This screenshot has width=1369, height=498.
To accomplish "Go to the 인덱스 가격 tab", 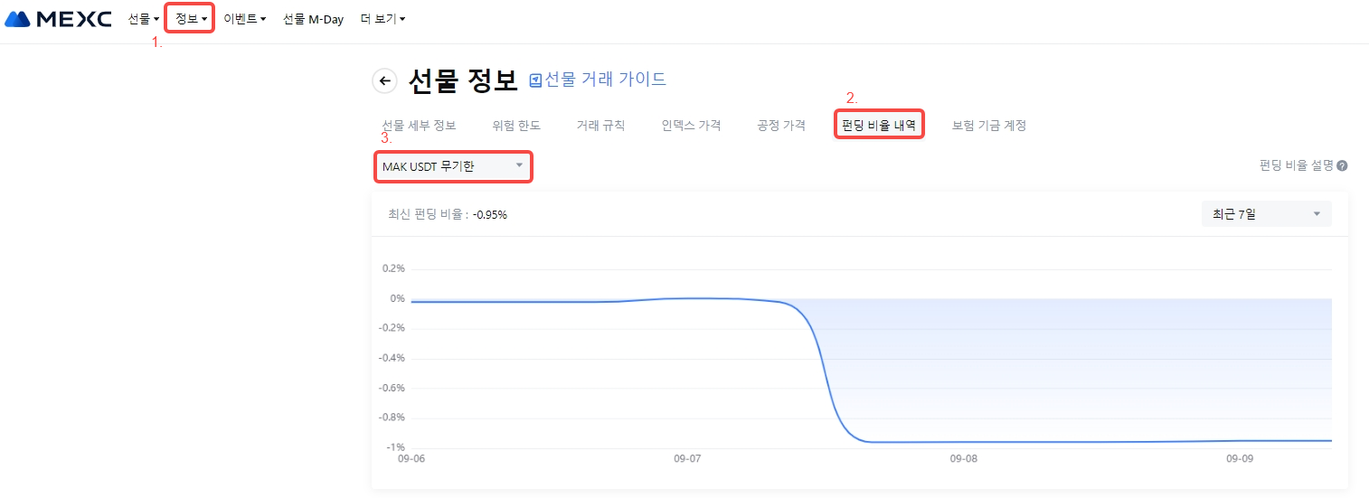I will 691,126.
